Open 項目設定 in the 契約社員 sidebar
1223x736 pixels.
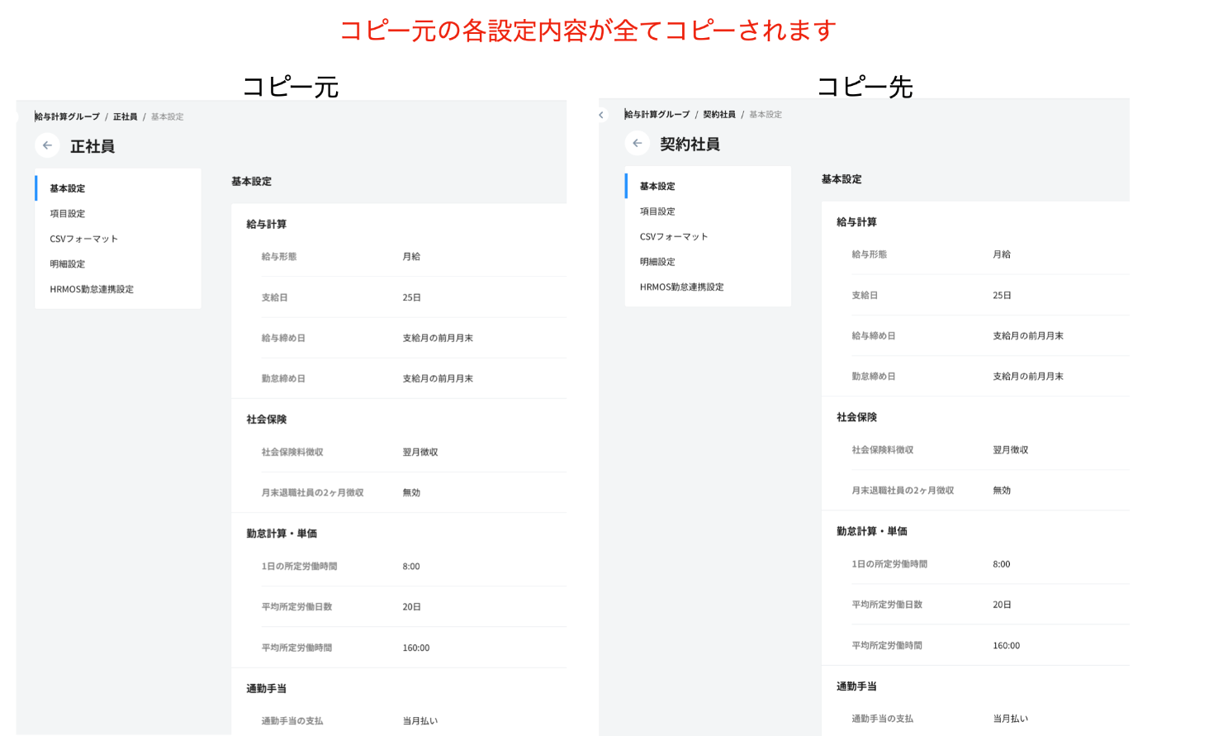657,211
